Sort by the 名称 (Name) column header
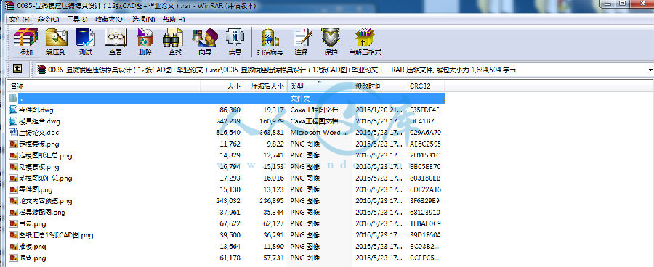Viewport: 654px width, 267px height. [x=104, y=86]
